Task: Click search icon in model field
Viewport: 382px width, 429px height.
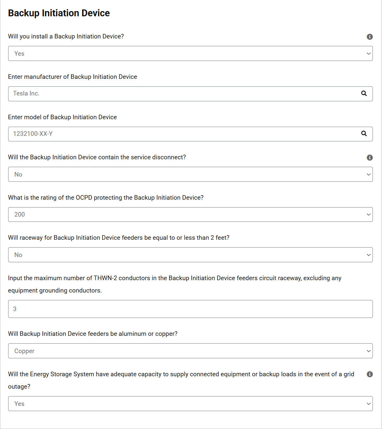Action: point(364,134)
